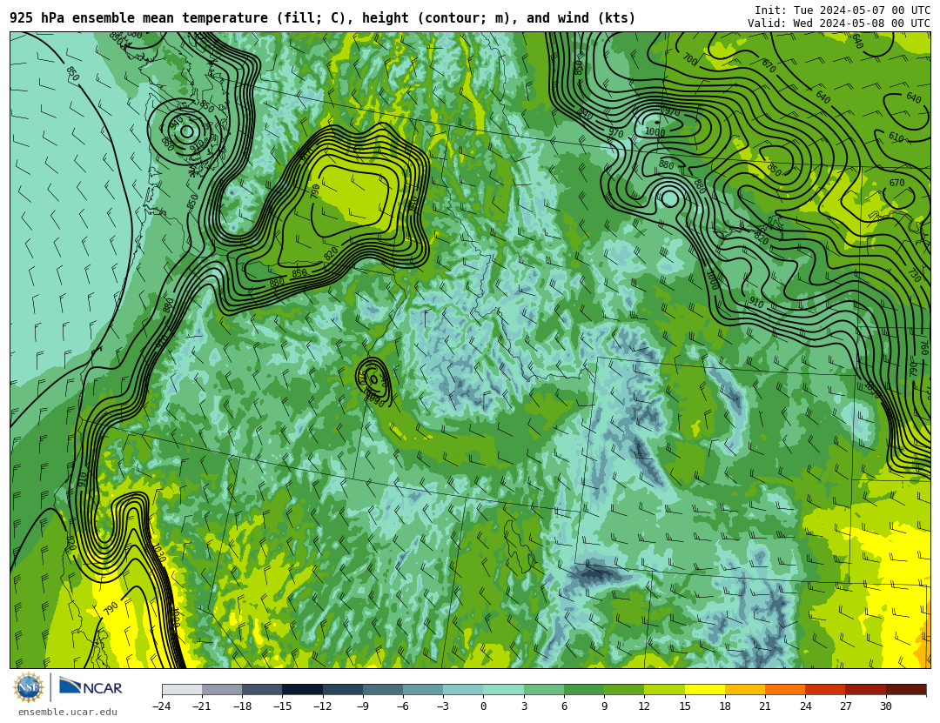This screenshot has height=723, width=940.
Task: Pick the orange swatch between 21 and 24
Action: point(785,689)
